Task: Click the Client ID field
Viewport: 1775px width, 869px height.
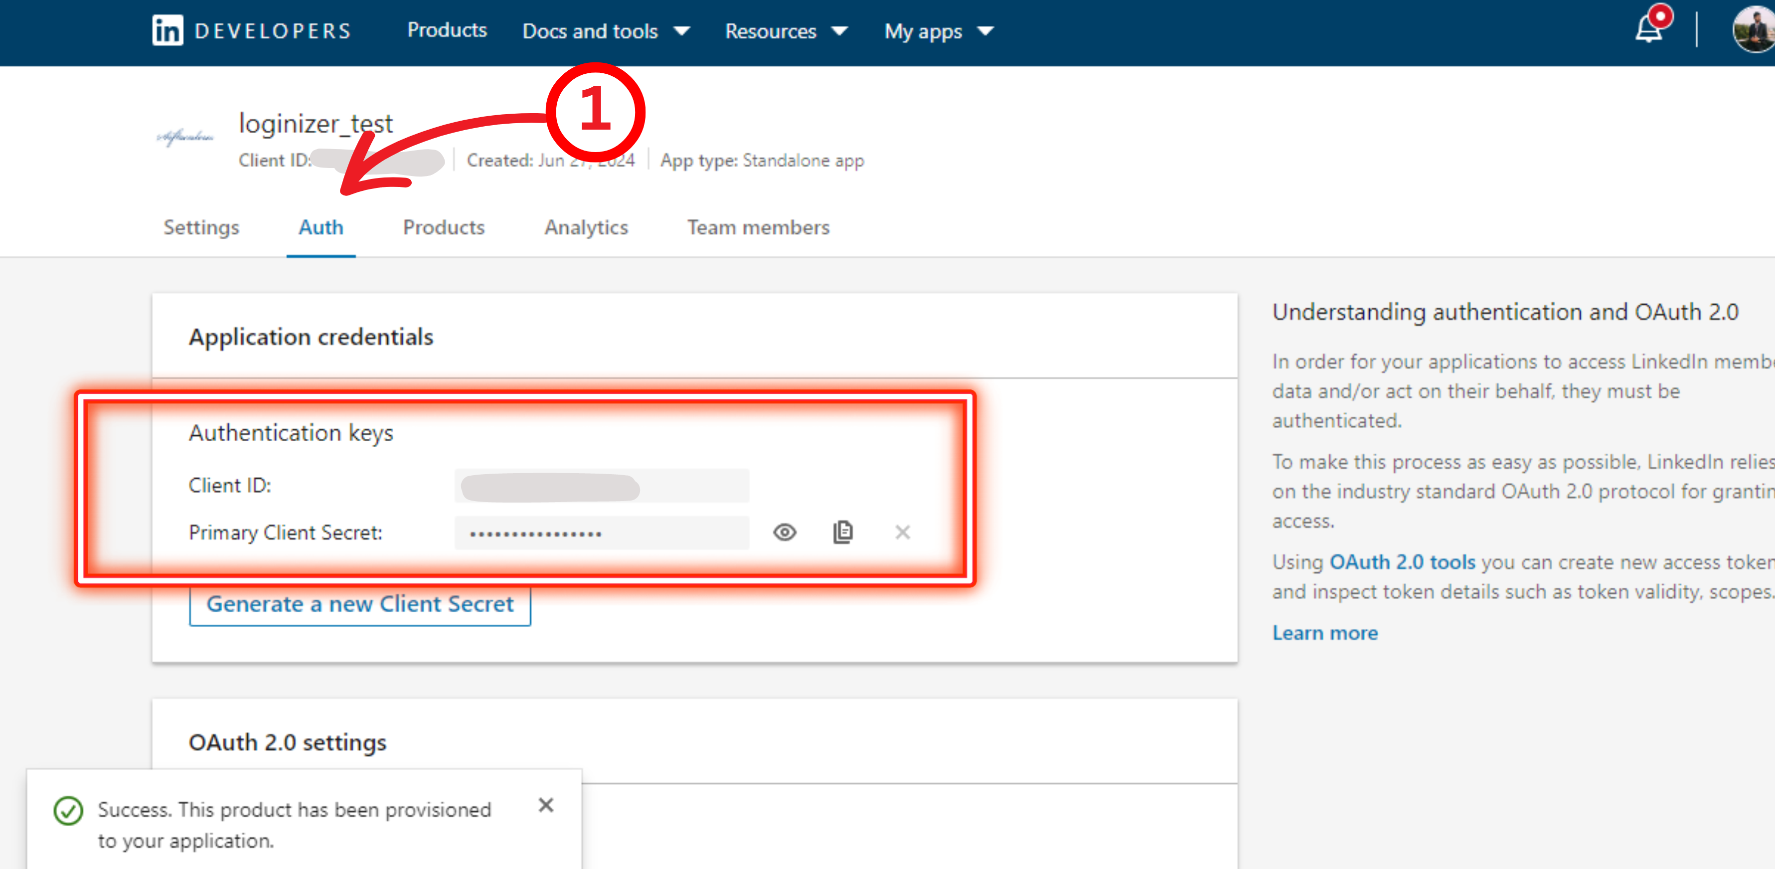Action: tap(602, 486)
